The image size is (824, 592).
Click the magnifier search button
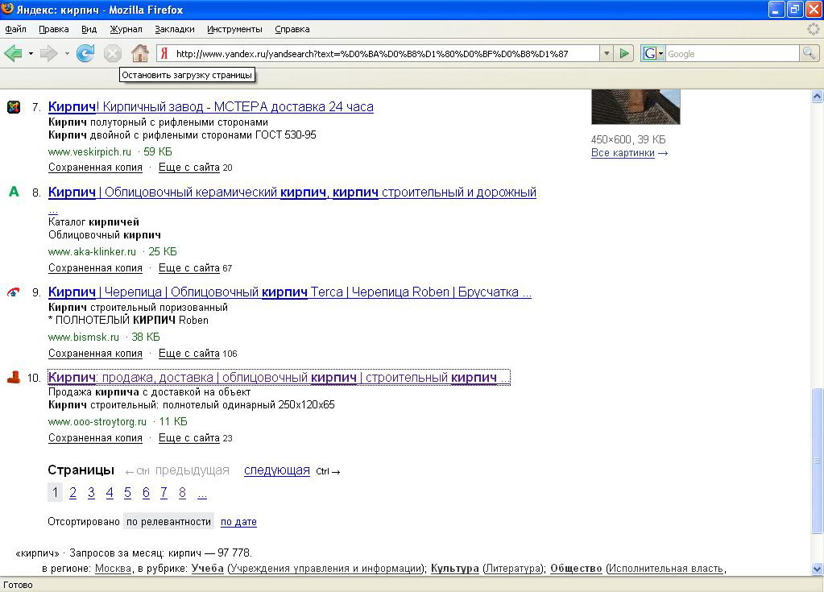[808, 53]
